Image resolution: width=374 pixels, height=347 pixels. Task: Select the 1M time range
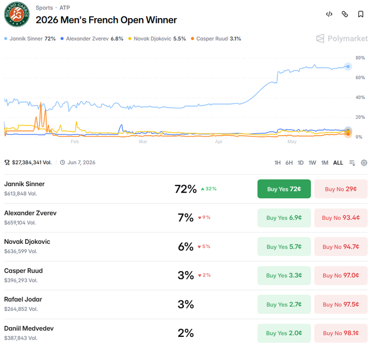click(x=325, y=163)
